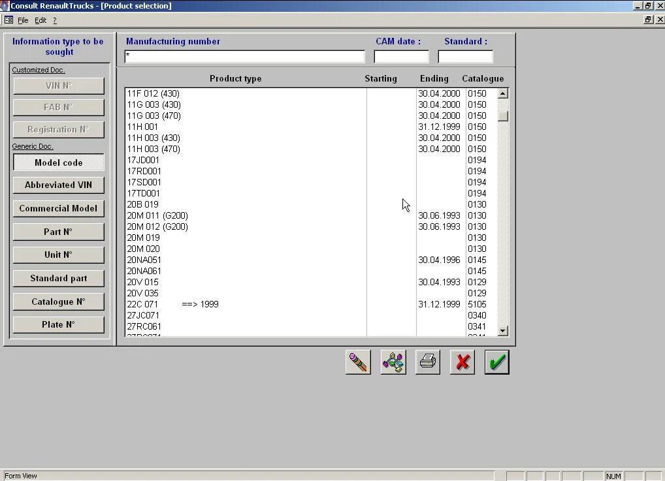Click the list scrollbar down arrow
Viewport: 665px width, 481px height.
click(503, 331)
